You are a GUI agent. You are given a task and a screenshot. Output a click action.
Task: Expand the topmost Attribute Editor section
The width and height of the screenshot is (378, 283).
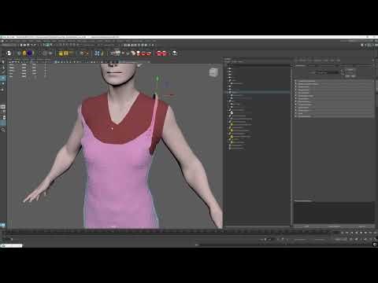pyautogui.click(x=334, y=81)
